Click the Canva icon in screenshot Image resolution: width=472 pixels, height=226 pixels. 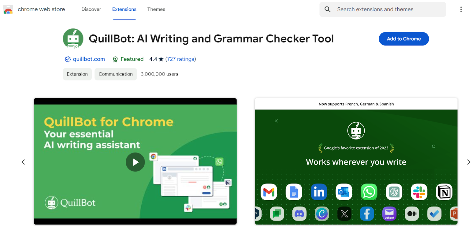coord(322,214)
